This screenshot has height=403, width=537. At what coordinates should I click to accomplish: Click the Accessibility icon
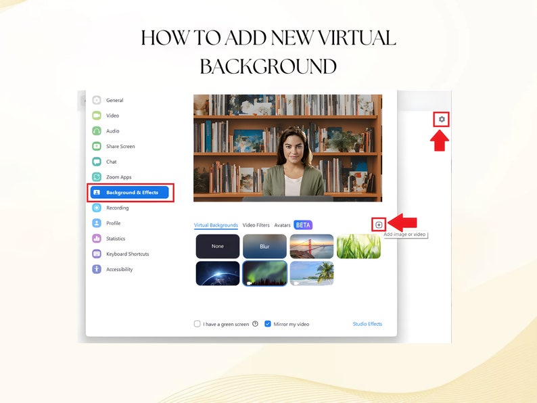tap(97, 270)
